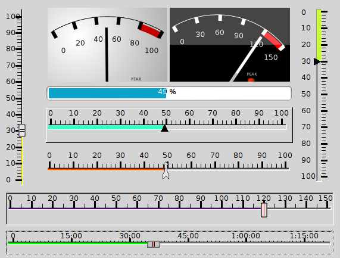The image size is (340, 258).
Task: Click the handle of the 0-150 horizontal slider
Action: (264, 210)
